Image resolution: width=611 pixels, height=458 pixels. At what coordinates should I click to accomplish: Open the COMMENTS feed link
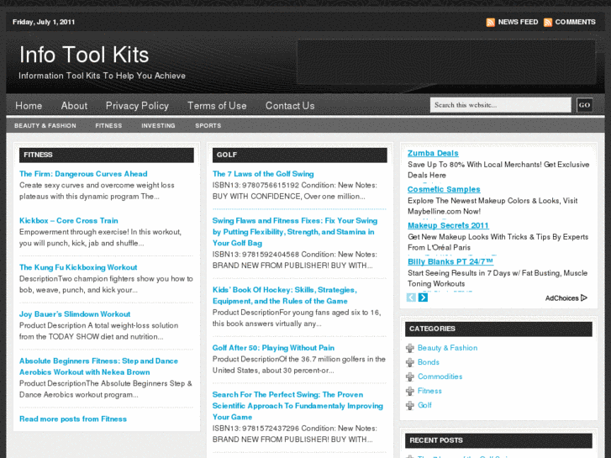point(575,22)
